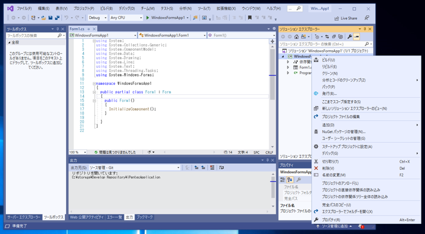Click Solution Explorer Home icon
425x234 pixels.
coord(296,37)
